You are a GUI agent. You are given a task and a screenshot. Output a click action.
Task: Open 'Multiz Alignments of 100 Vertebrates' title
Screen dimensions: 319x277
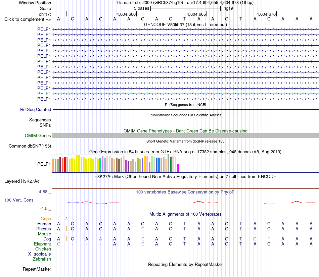[185, 214]
